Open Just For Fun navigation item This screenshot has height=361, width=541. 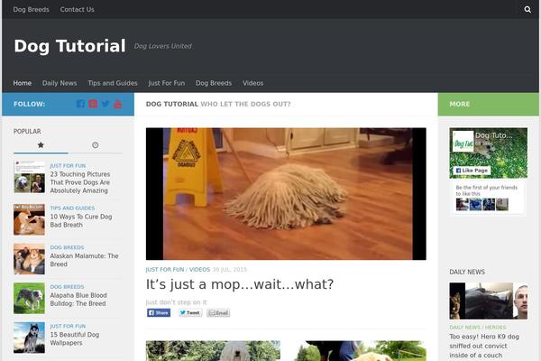(x=166, y=83)
